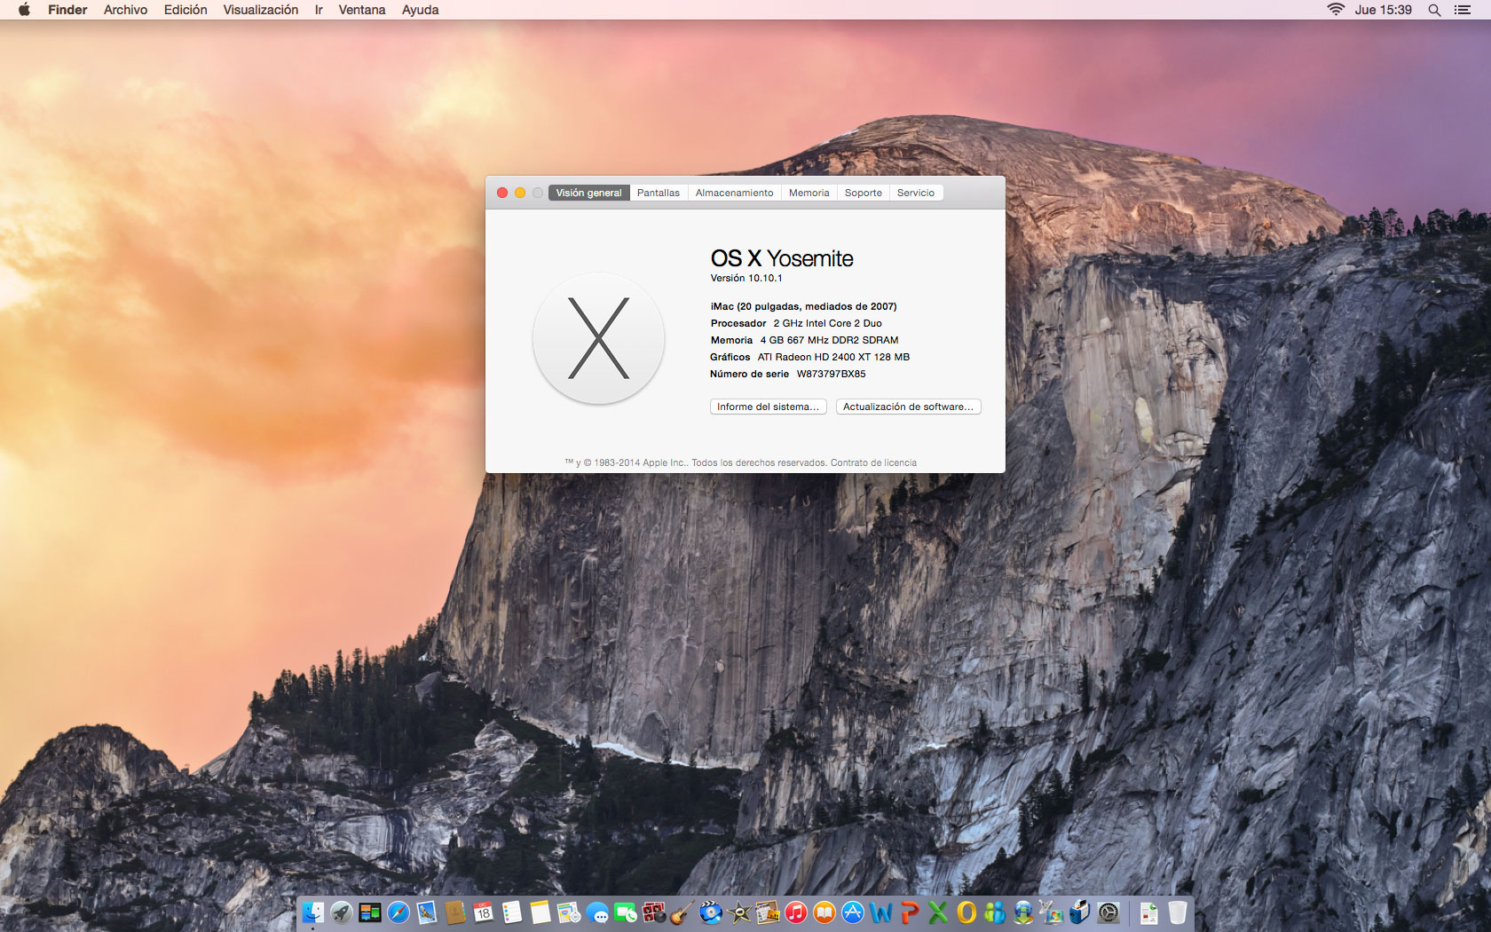Open the Archivo menu
The image size is (1491, 932).
125,10
